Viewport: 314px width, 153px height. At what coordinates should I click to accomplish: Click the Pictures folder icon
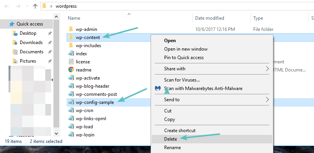coord(15,61)
